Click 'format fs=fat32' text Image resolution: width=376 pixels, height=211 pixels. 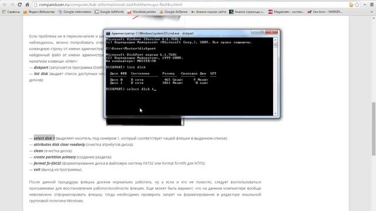click(x=47, y=163)
